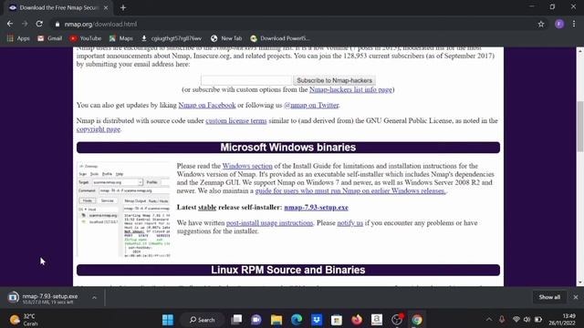Click the battery tray icon

click(x=538, y=320)
